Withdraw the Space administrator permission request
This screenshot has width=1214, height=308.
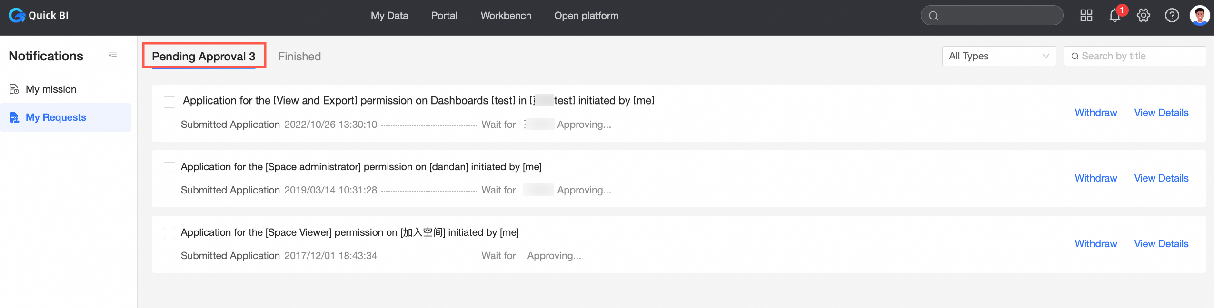pos(1095,178)
